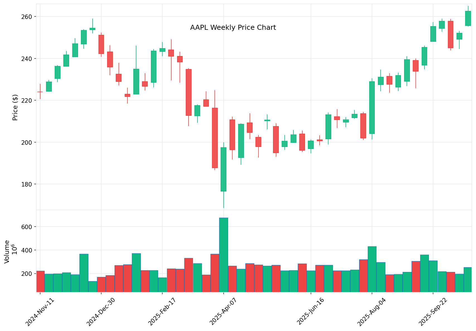Click the long green candle at 2025-Apr-07
The image size is (476, 331).
coord(223,169)
